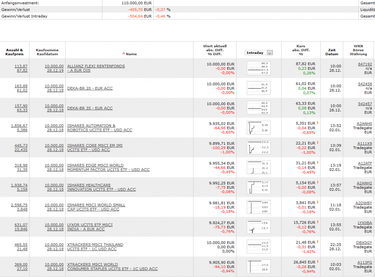The height and width of the screenshot is (277, 375).
Task: Click quantity 113,87 of Allianz position
Action: pyautogui.click(x=21, y=66)
